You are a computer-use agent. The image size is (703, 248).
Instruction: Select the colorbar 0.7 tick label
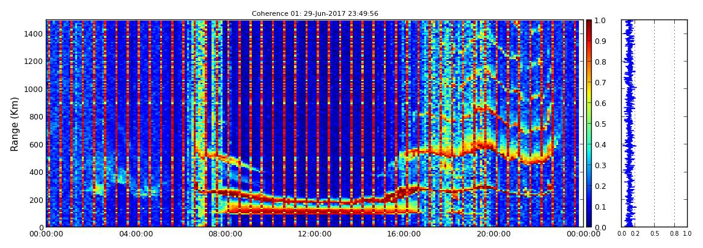tap(599, 83)
